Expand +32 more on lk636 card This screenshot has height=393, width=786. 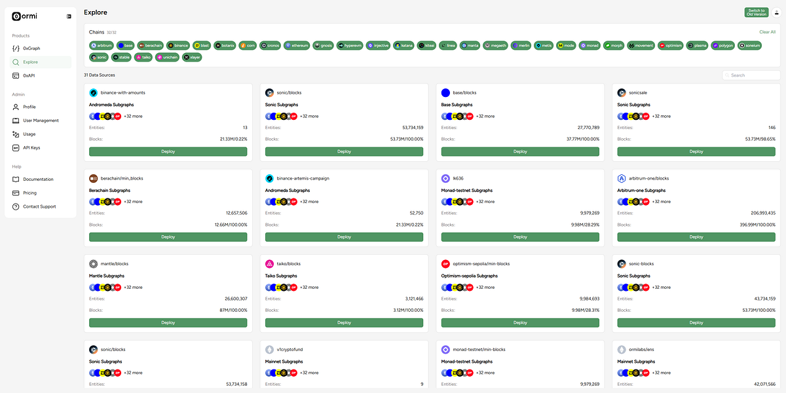(x=485, y=202)
